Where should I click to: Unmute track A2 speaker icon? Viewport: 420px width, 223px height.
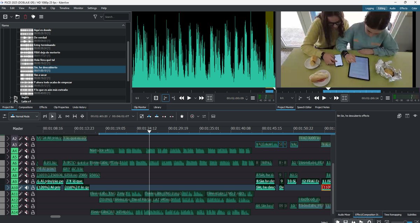[27, 138]
